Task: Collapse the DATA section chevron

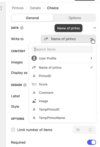Action: (x=95, y=28)
